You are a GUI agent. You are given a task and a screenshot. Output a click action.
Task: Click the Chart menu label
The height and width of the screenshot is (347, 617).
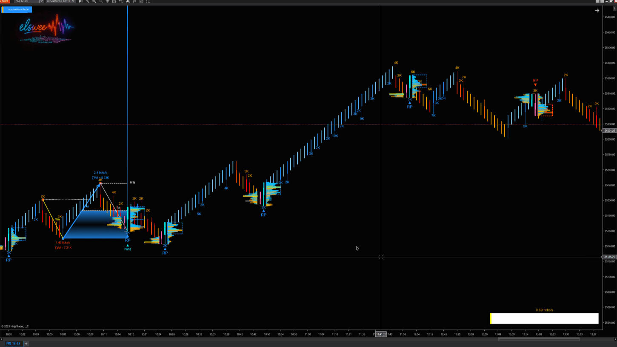[4, 1]
